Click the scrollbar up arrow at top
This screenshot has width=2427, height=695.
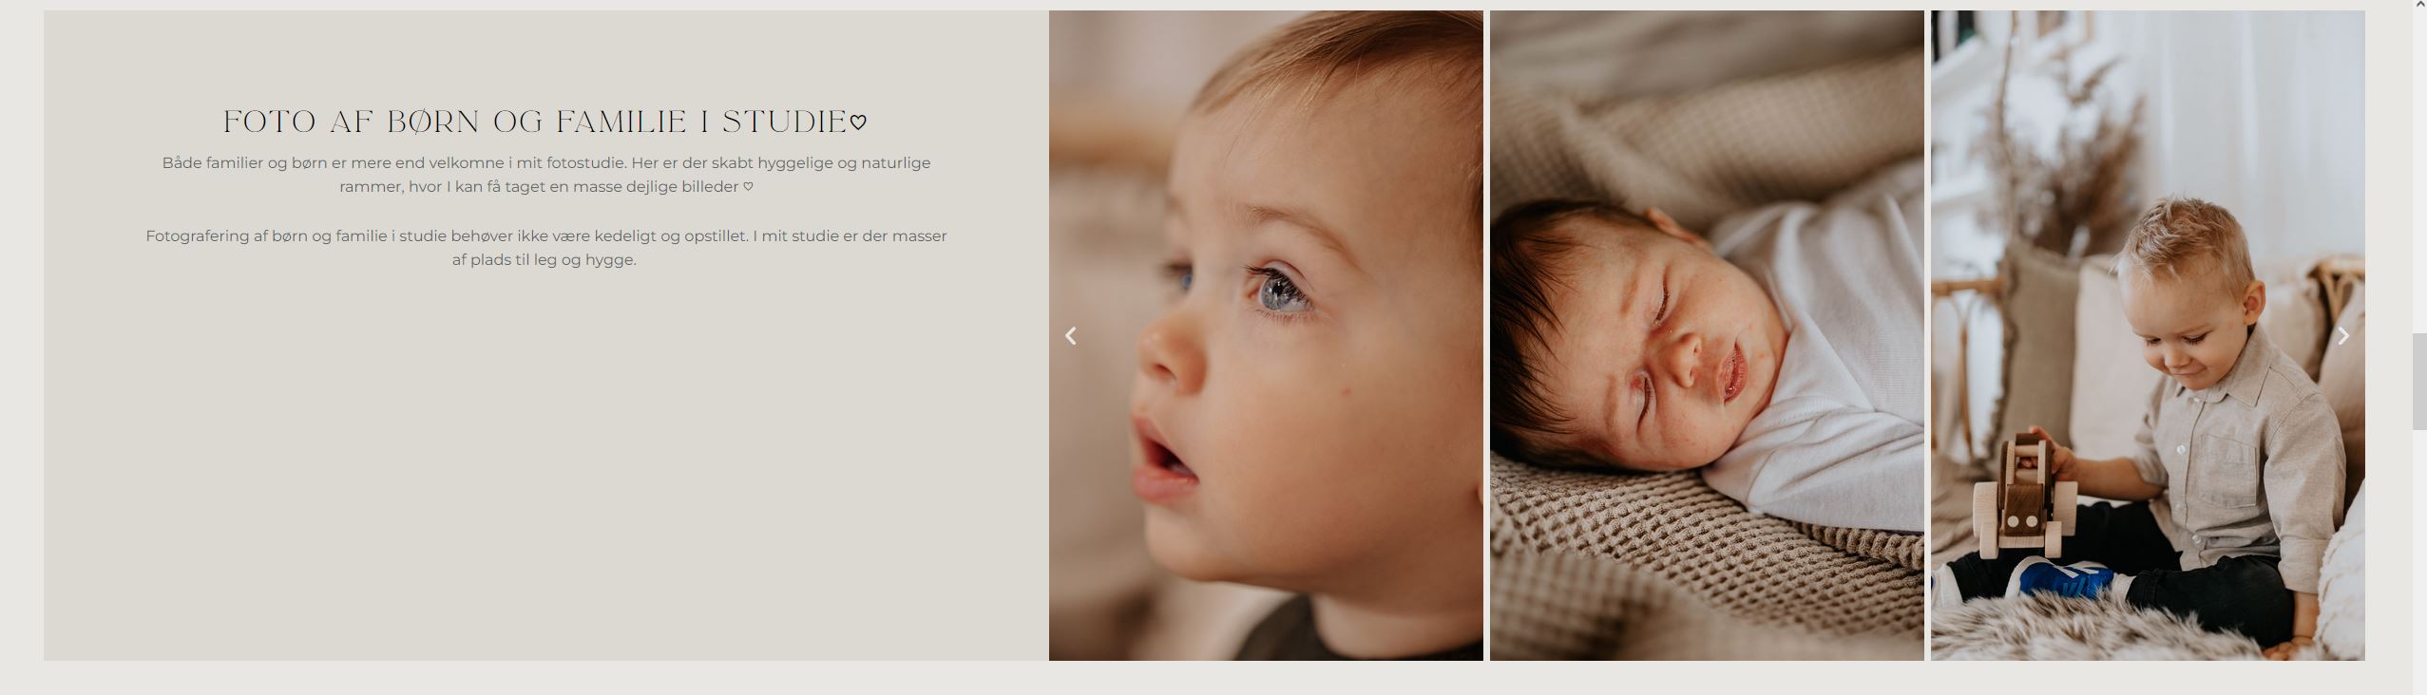point(2419,5)
